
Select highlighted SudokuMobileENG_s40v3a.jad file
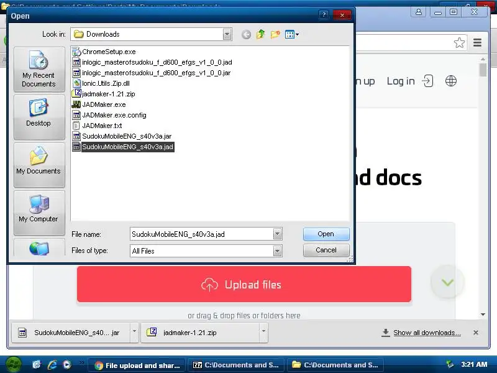pos(123,147)
